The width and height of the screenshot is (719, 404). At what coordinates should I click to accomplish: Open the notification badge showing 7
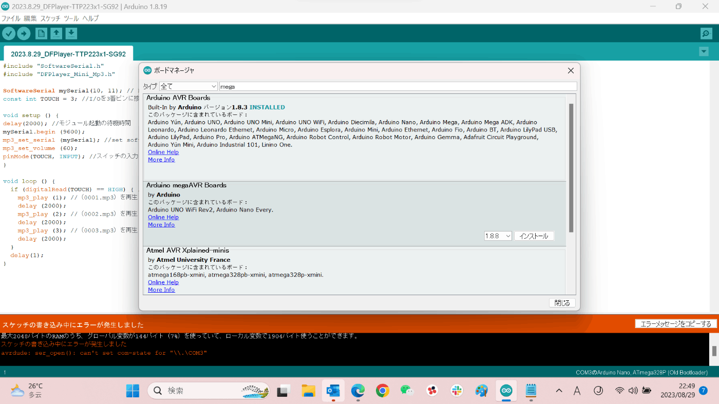click(704, 391)
